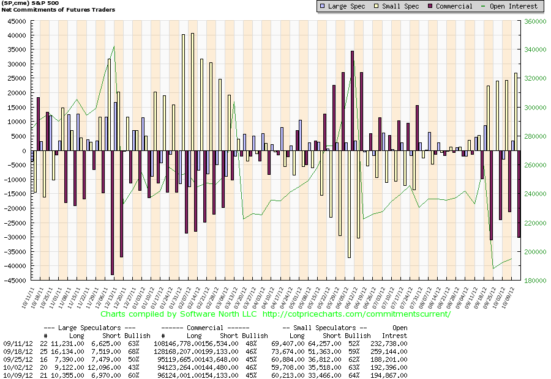Click 'Net Commitments of Futures Traders' subtitle
Screen dimensions: 551x379
tap(58, 10)
